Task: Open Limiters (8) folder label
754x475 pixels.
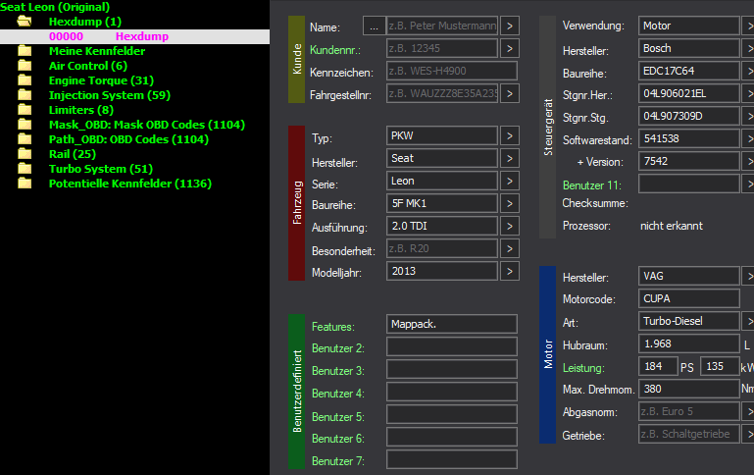Action: (81, 110)
